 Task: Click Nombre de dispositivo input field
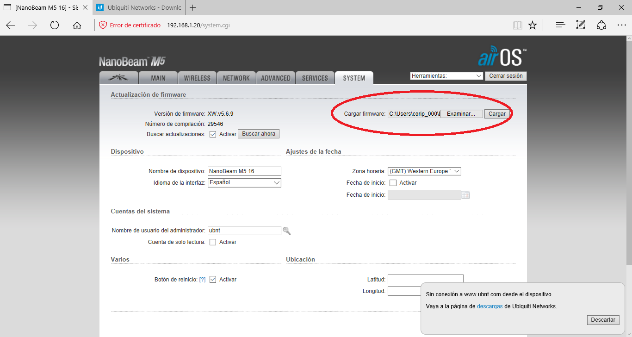tap(244, 171)
